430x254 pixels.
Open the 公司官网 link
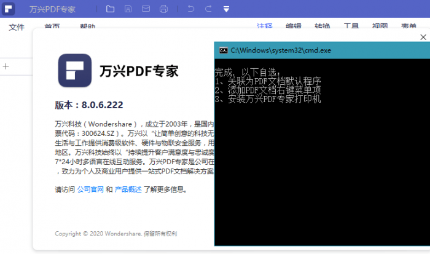coord(90,189)
